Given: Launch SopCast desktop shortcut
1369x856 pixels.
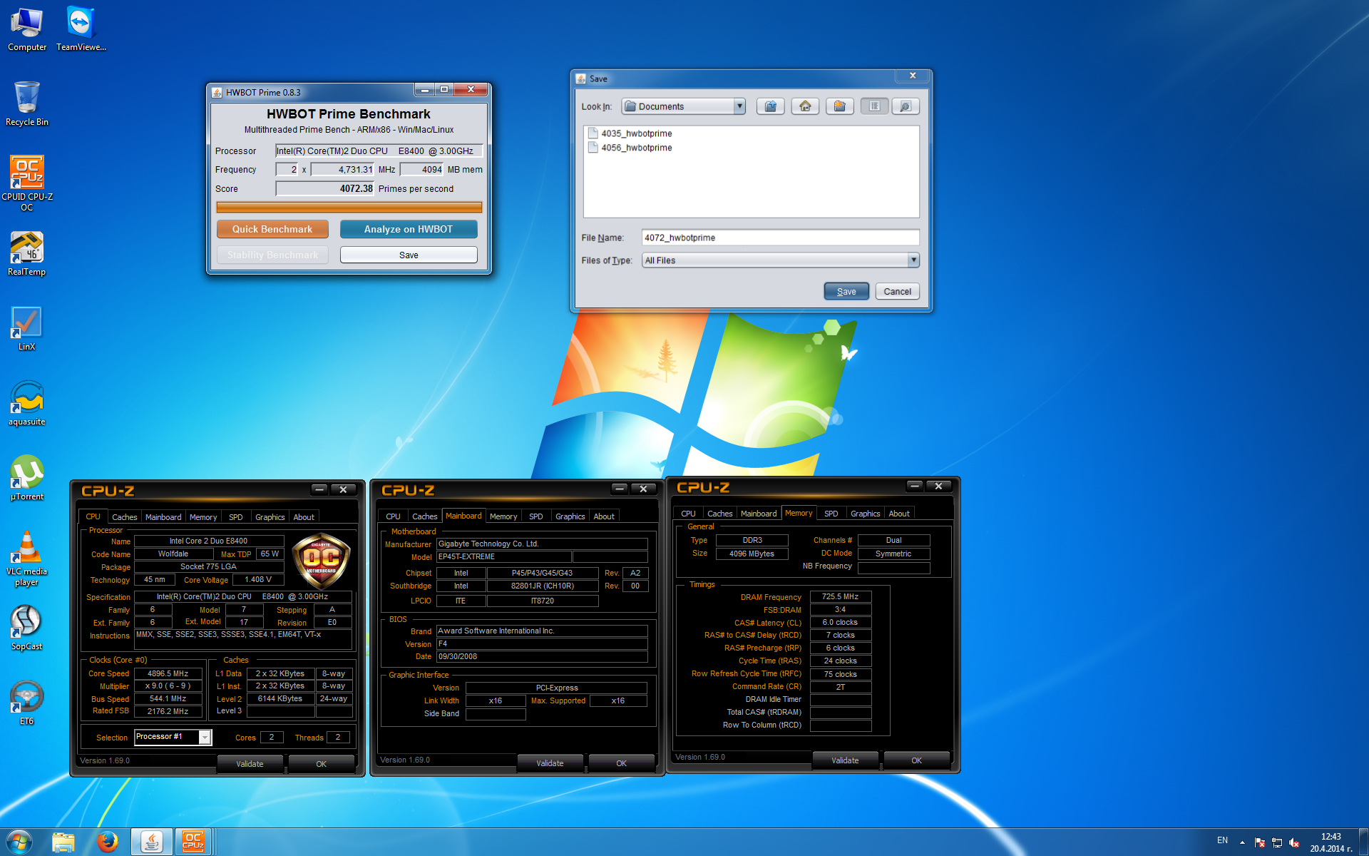Looking at the screenshot, I should (x=27, y=628).
